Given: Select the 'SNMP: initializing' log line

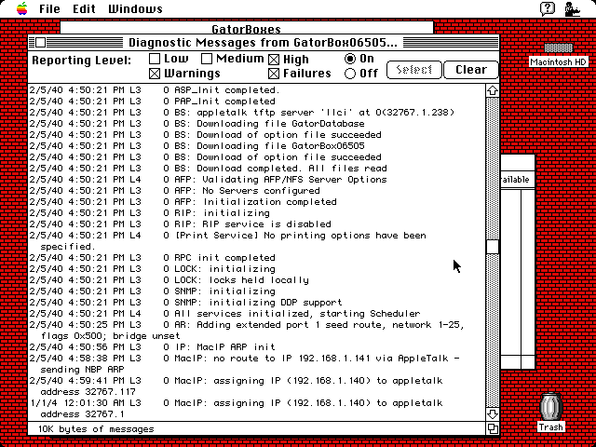Looking at the screenshot, I should pos(257,291).
